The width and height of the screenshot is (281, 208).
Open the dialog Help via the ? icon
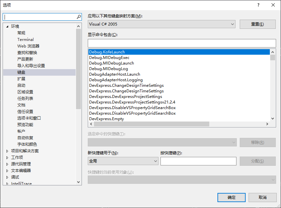tap(258, 5)
